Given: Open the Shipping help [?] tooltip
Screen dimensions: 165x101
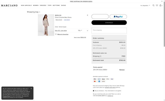Looking at the screenshot, I should click(x=100, y=56).
